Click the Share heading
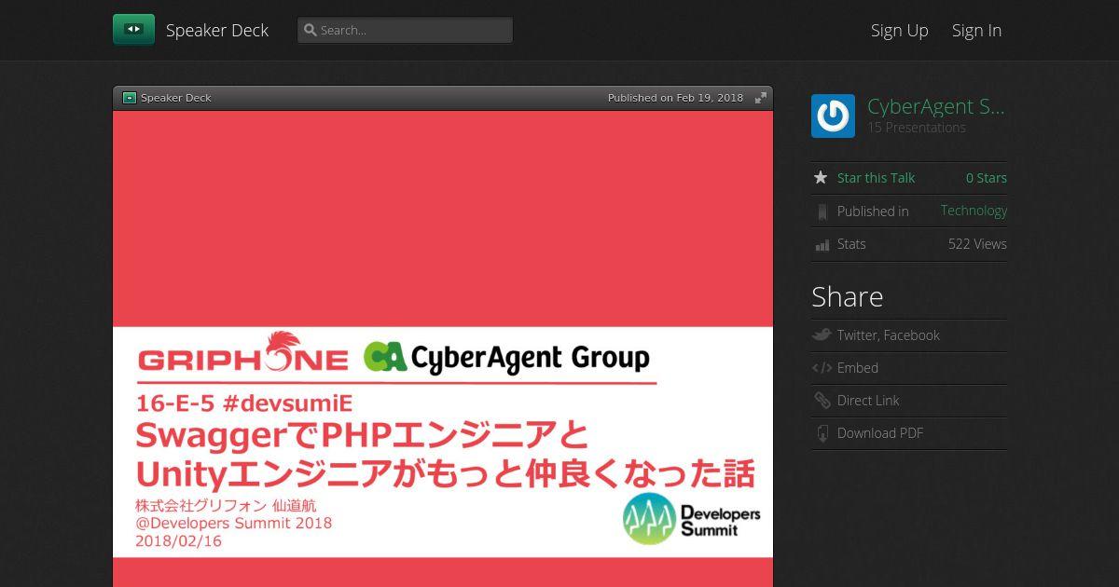1119x587 pixels. [x=848, y=296]
